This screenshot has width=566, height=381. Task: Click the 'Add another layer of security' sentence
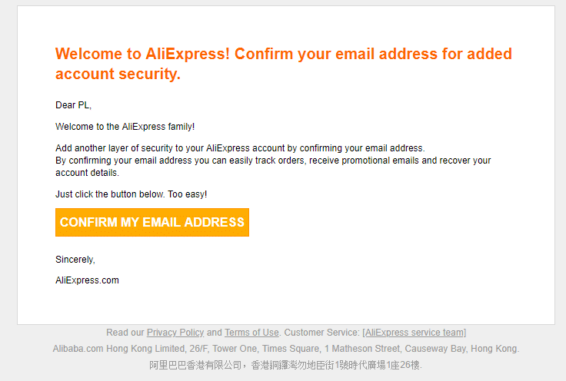click(239, 148)
